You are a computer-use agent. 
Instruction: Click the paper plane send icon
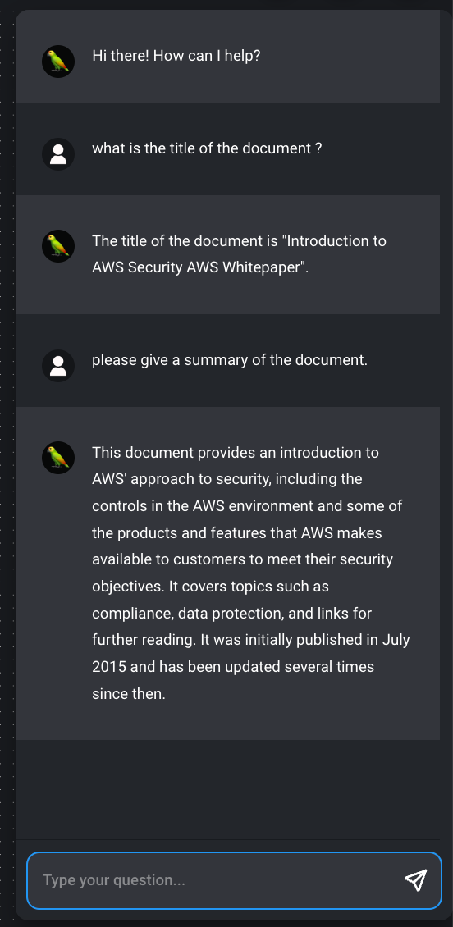coord(416,879)
